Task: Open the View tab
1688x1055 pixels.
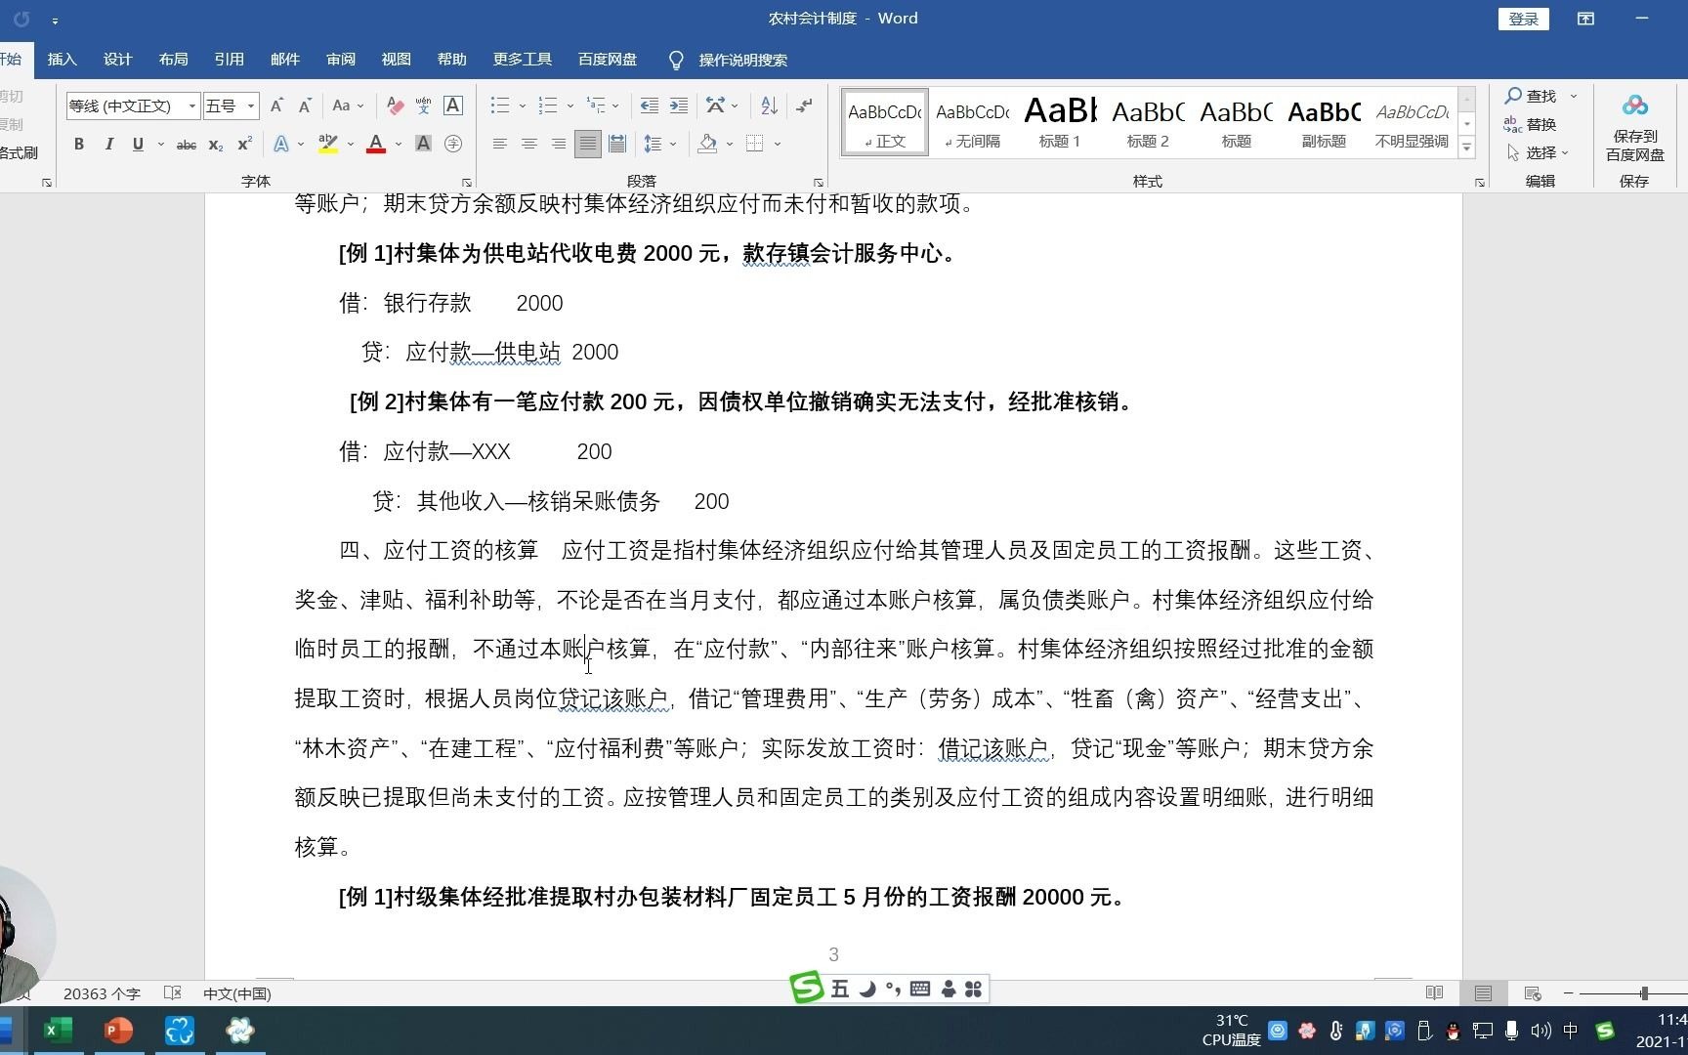Action: tap(396, 60)
